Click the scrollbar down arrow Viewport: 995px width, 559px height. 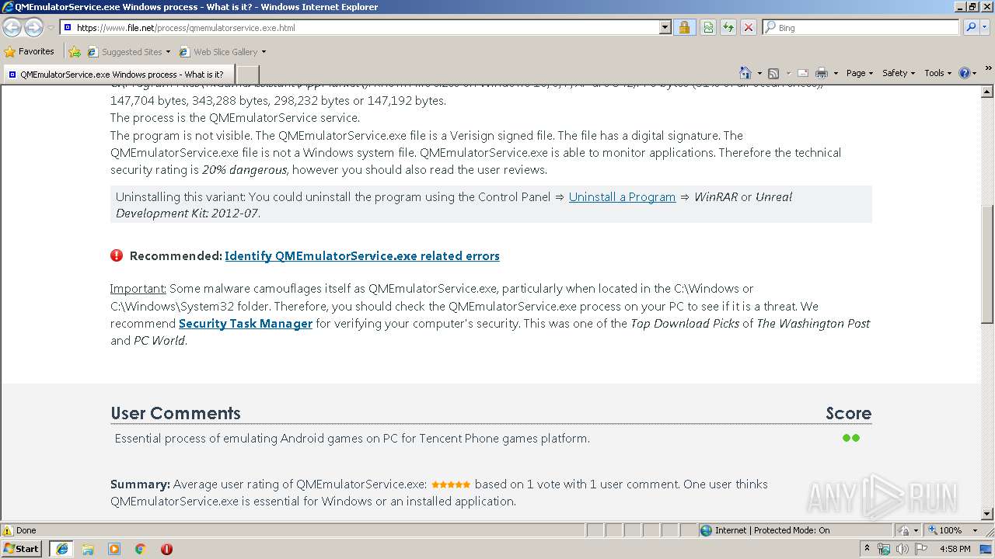[x=987, y=514]
